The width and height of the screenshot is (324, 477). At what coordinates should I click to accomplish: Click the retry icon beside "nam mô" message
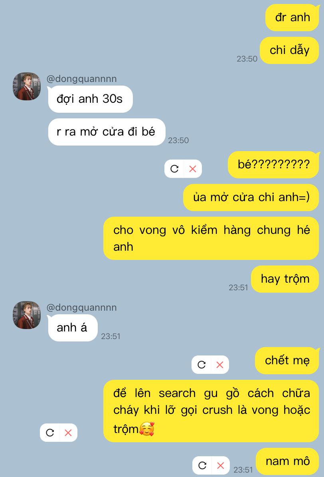(202, 465)
